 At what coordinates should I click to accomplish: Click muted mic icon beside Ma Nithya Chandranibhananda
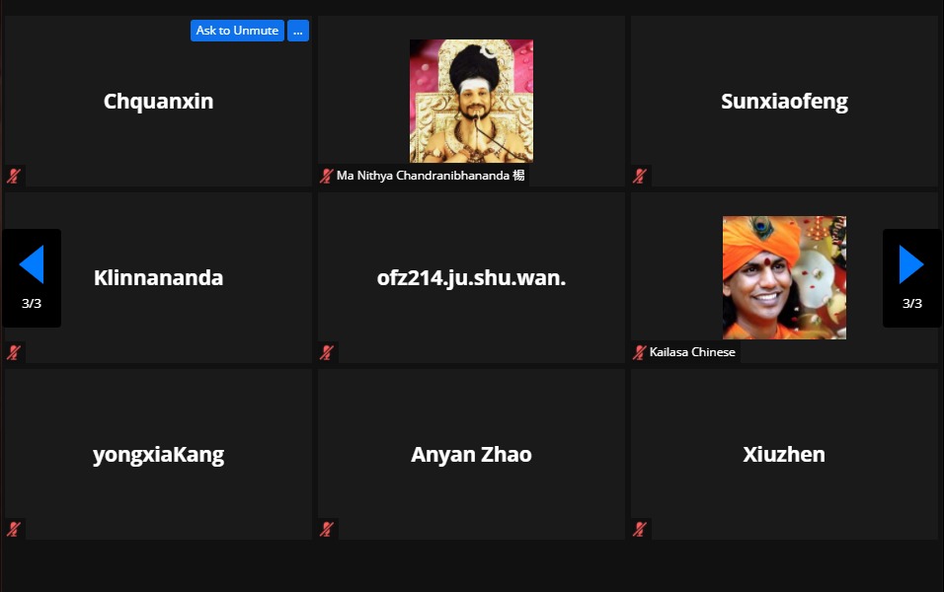327,177
